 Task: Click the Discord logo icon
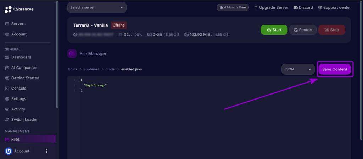pyautogui.click(x=295, y=8)
